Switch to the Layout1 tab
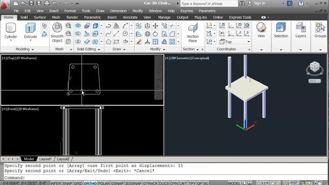This screenshot has height=185, width=329. (x=45, y=159)
